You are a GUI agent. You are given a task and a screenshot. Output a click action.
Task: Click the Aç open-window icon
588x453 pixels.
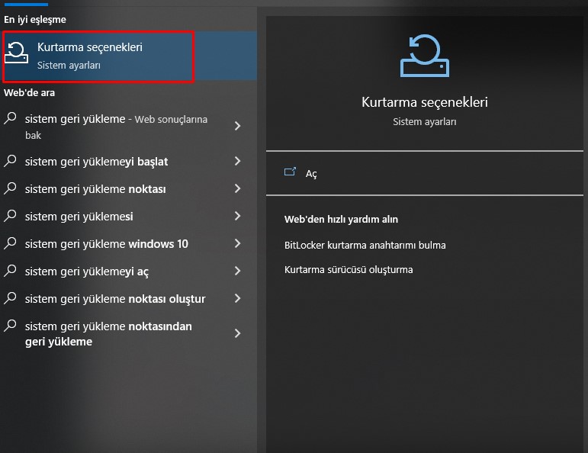(290, 172)
